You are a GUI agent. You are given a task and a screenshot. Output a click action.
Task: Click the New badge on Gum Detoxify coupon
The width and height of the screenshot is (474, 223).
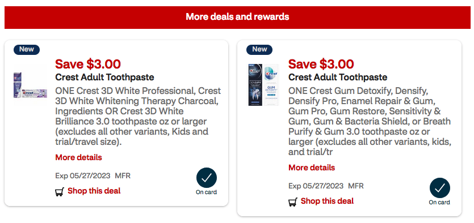pos(259,49)
